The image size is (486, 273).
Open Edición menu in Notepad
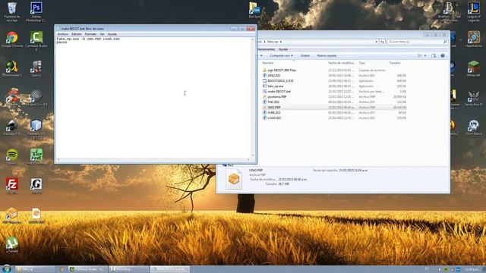coord(76,34)
